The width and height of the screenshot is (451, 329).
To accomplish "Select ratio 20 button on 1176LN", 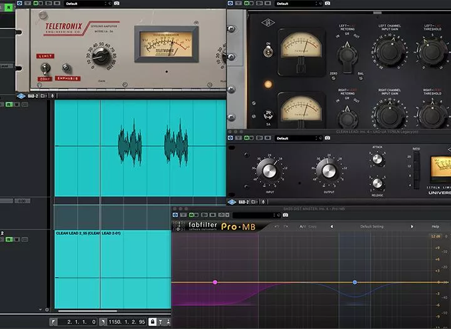I will (x=416, y=157).
